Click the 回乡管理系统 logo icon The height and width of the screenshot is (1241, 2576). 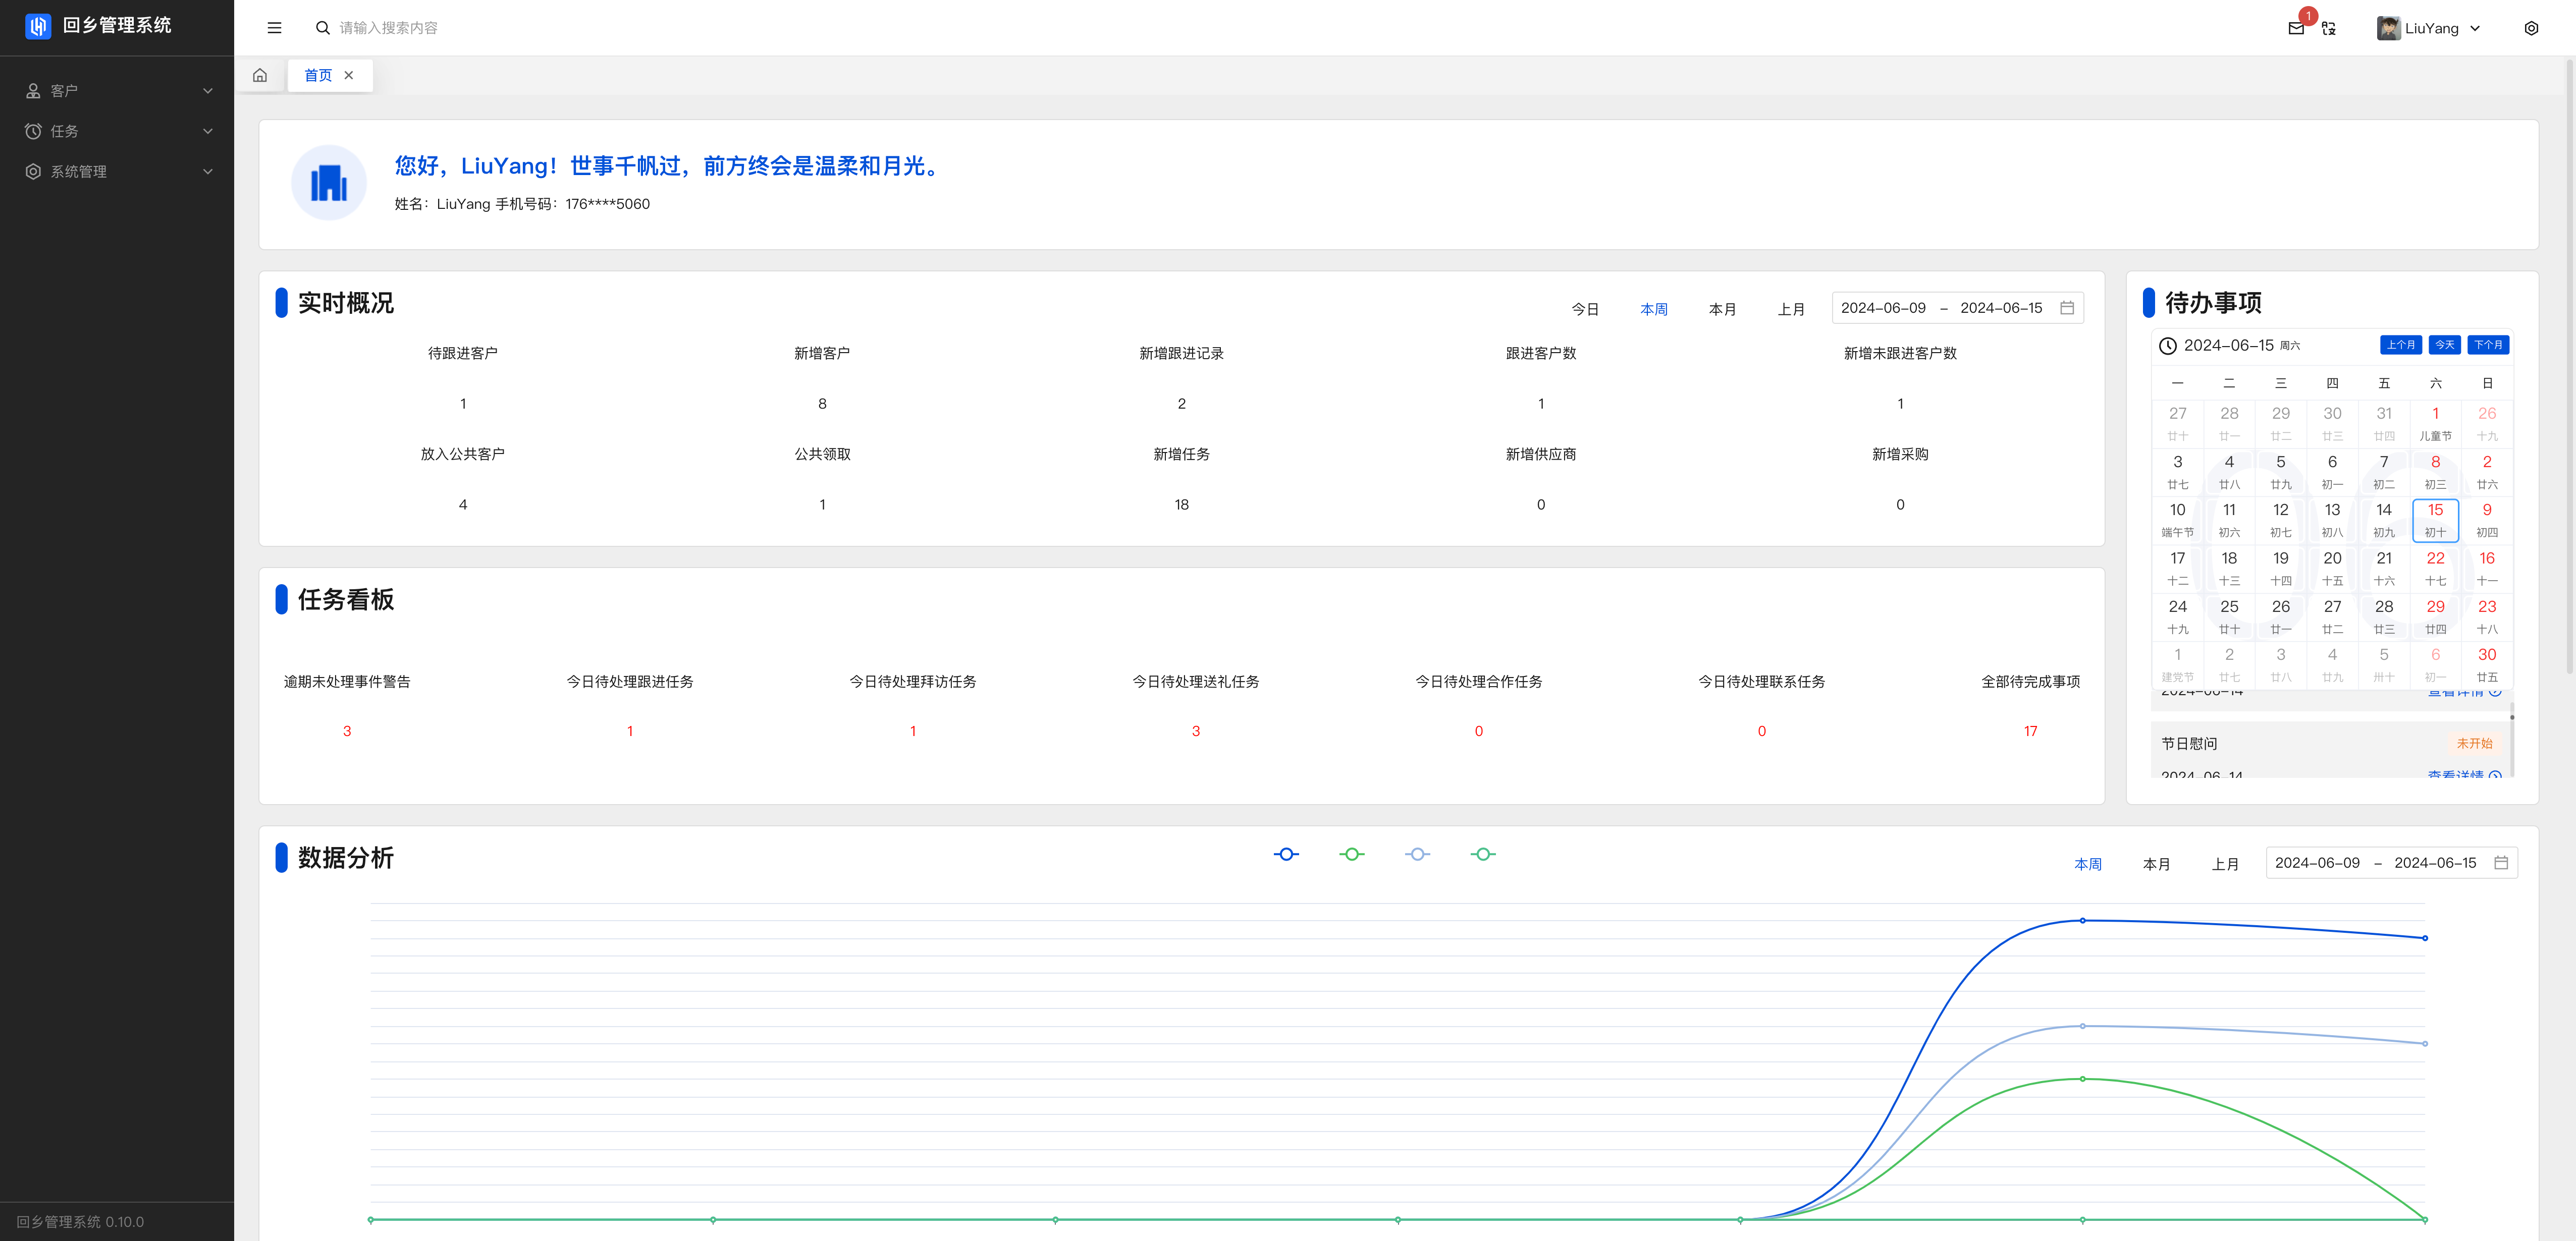click(x=38, y=26)
